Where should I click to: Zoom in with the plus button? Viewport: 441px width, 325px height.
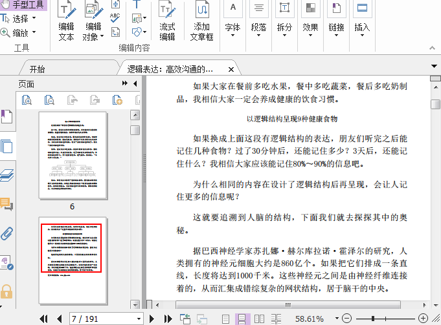pyautogui.click(x=423, y=319)
